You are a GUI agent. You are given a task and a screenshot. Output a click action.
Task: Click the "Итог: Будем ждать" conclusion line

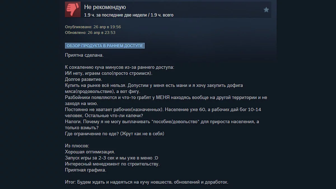click(x=147, y=182)
